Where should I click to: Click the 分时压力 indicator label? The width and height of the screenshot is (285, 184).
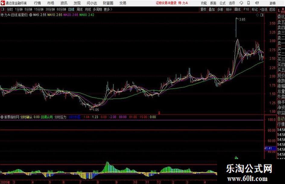[61, 117]
